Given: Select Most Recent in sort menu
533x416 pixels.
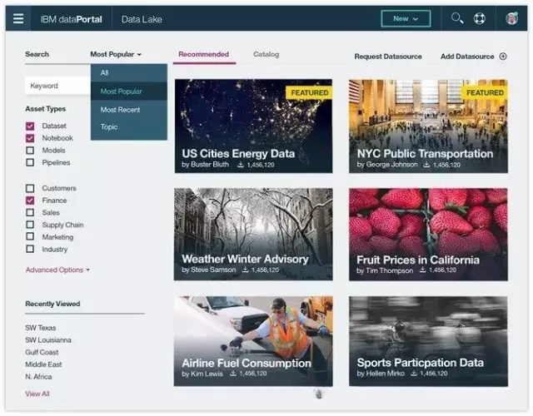Looking at the screenshot, I should tap(129, 110).
